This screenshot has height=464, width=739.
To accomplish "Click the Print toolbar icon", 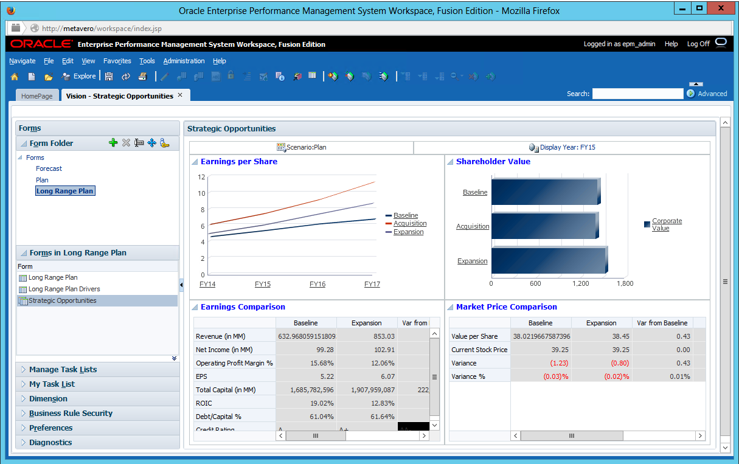I will point(143,77).
